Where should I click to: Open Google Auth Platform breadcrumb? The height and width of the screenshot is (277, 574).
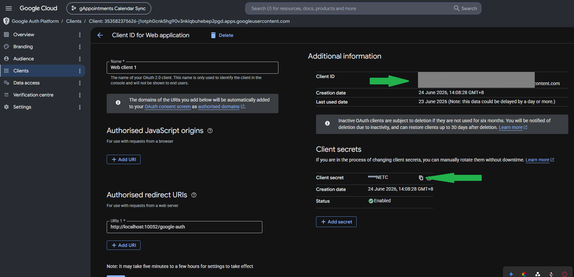pyautogui.click(x=35, y=21)
